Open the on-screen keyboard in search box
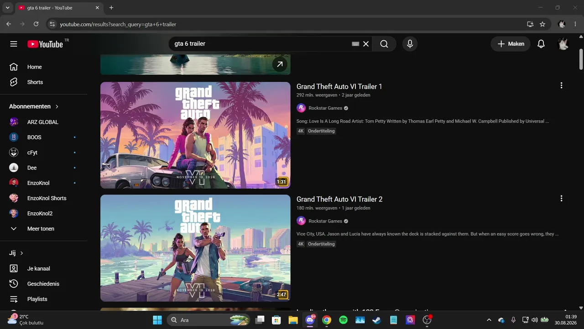Viewport: 584px width, 329px height. 356,44
